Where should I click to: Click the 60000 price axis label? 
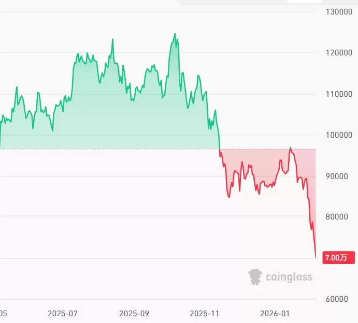(x=340, y=299)
